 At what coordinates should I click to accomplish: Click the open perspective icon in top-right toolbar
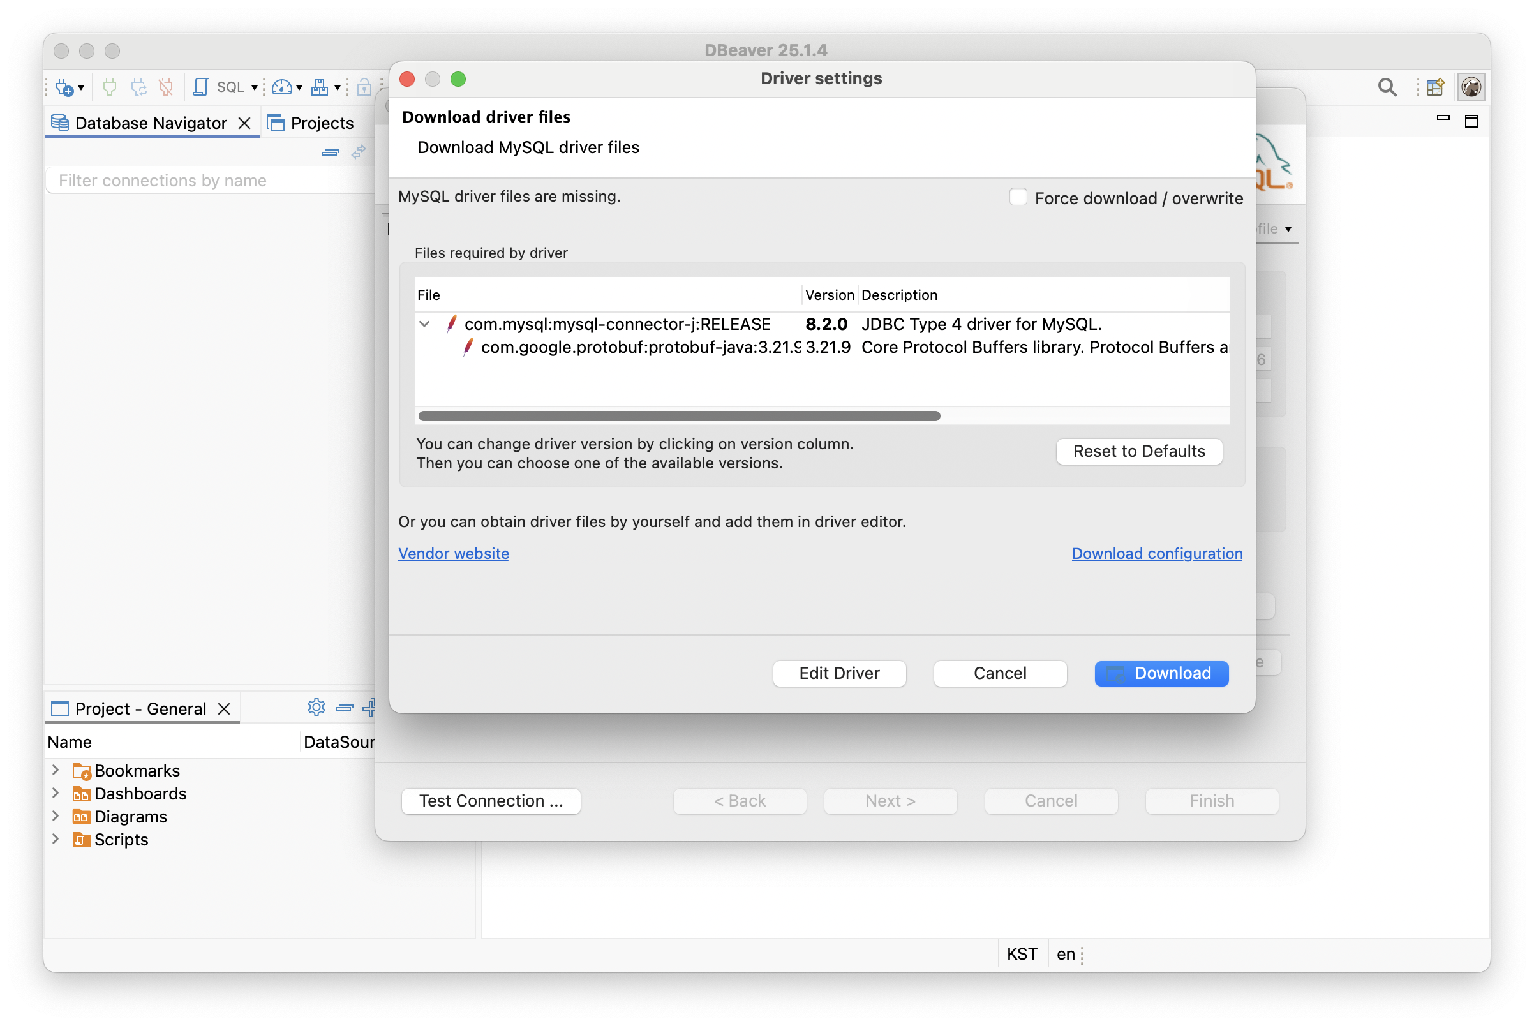(1434, 87)
